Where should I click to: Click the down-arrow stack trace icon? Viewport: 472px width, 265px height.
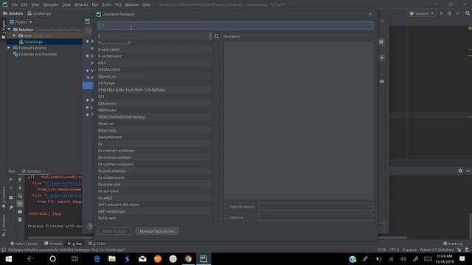(20, 188)
